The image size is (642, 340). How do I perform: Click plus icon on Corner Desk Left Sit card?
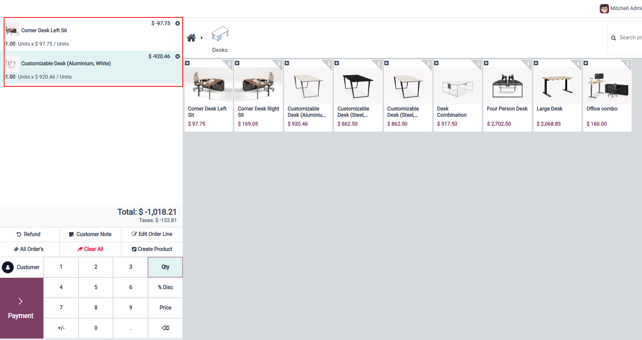coord(188,63)
